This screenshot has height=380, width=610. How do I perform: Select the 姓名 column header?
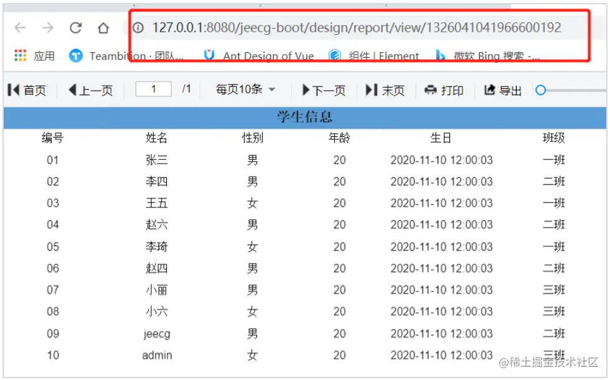[156, 137]
